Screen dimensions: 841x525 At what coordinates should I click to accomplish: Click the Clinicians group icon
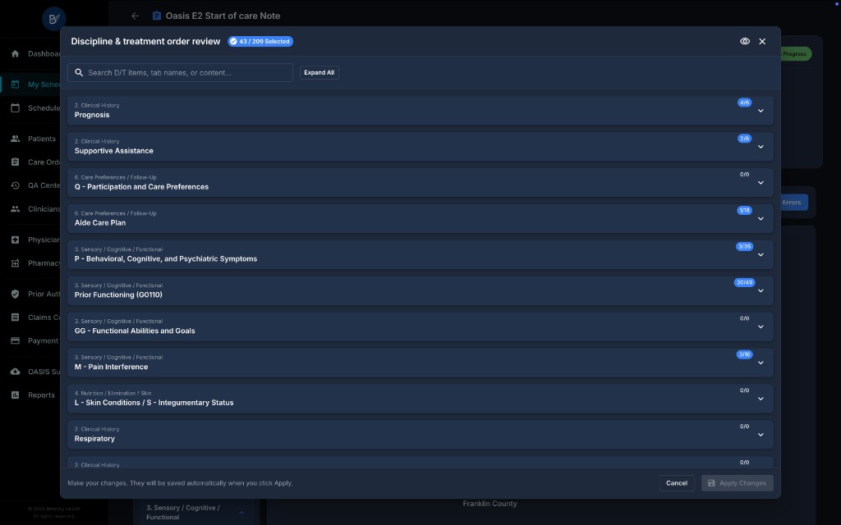click(x=15, y=209)
